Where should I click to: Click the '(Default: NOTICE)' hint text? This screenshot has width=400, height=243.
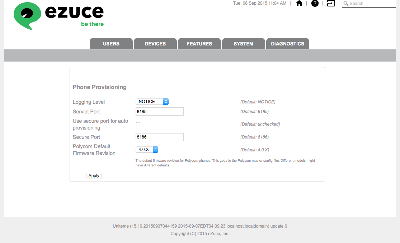pos(258,102)
